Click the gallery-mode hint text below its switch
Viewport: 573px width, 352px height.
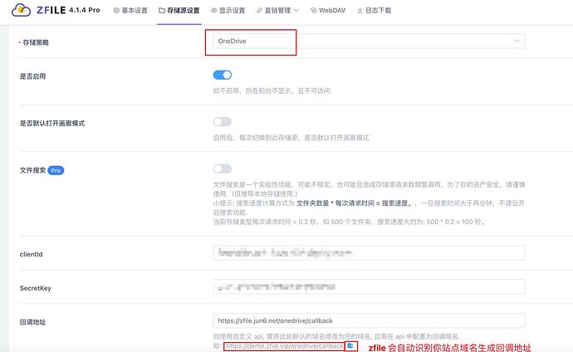point(291,138)
